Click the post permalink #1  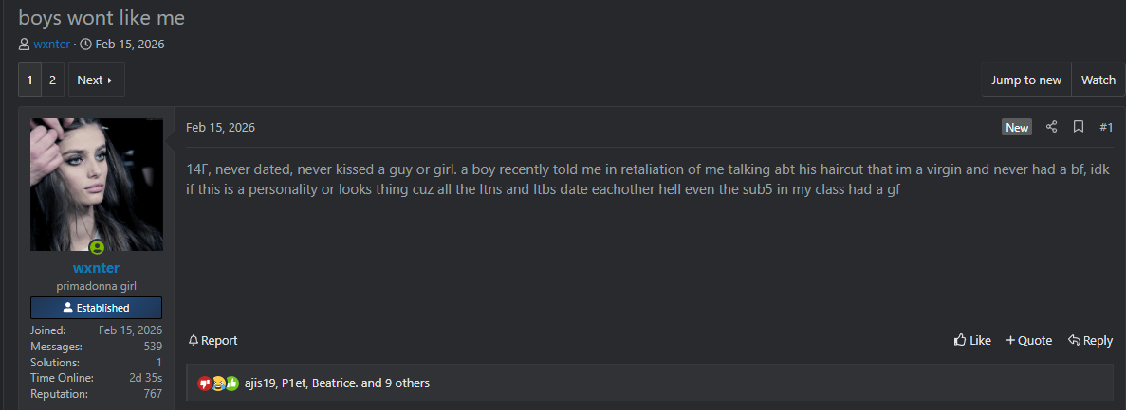pos(1105,127)
